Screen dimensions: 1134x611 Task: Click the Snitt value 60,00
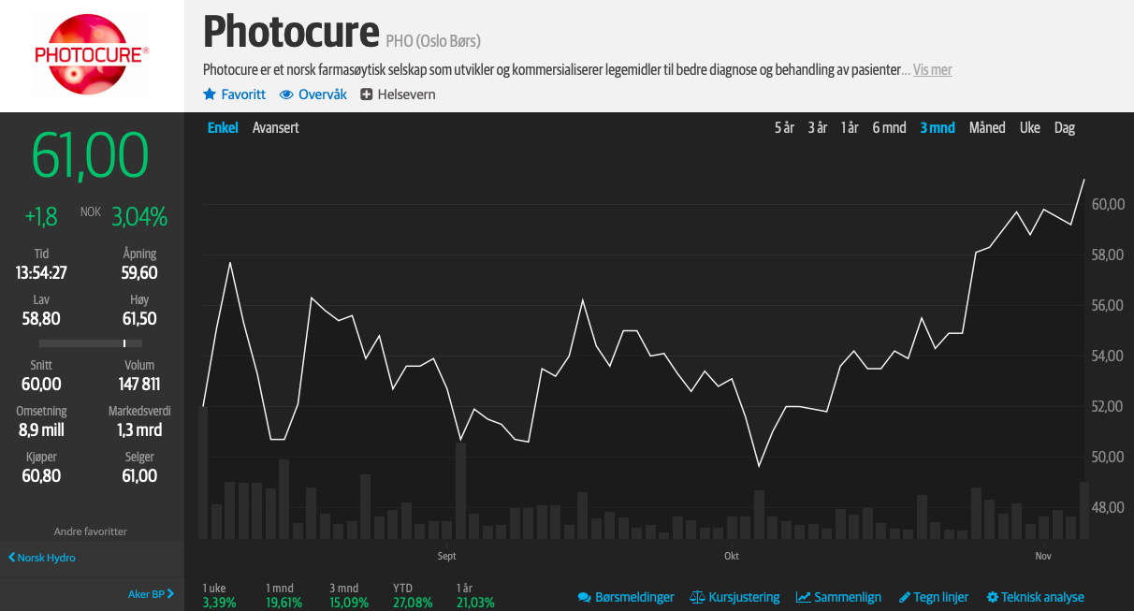41,385
